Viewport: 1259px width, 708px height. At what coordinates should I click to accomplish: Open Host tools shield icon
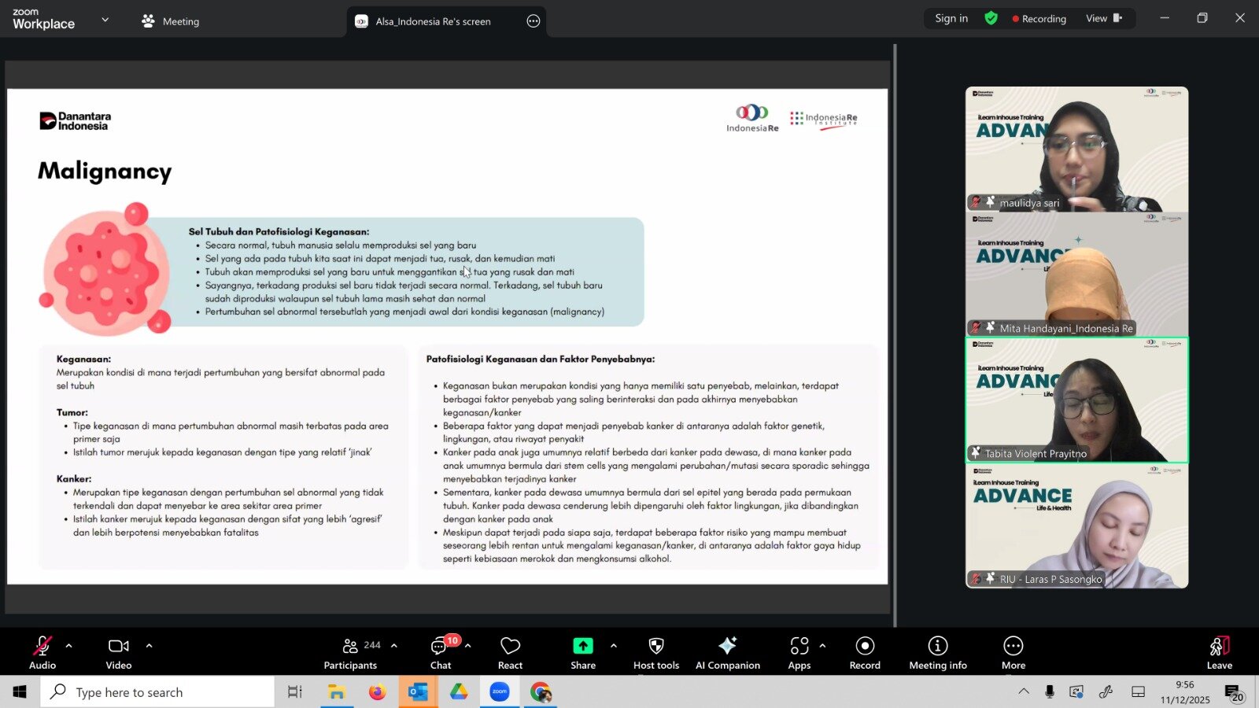(x=655, y=653)
